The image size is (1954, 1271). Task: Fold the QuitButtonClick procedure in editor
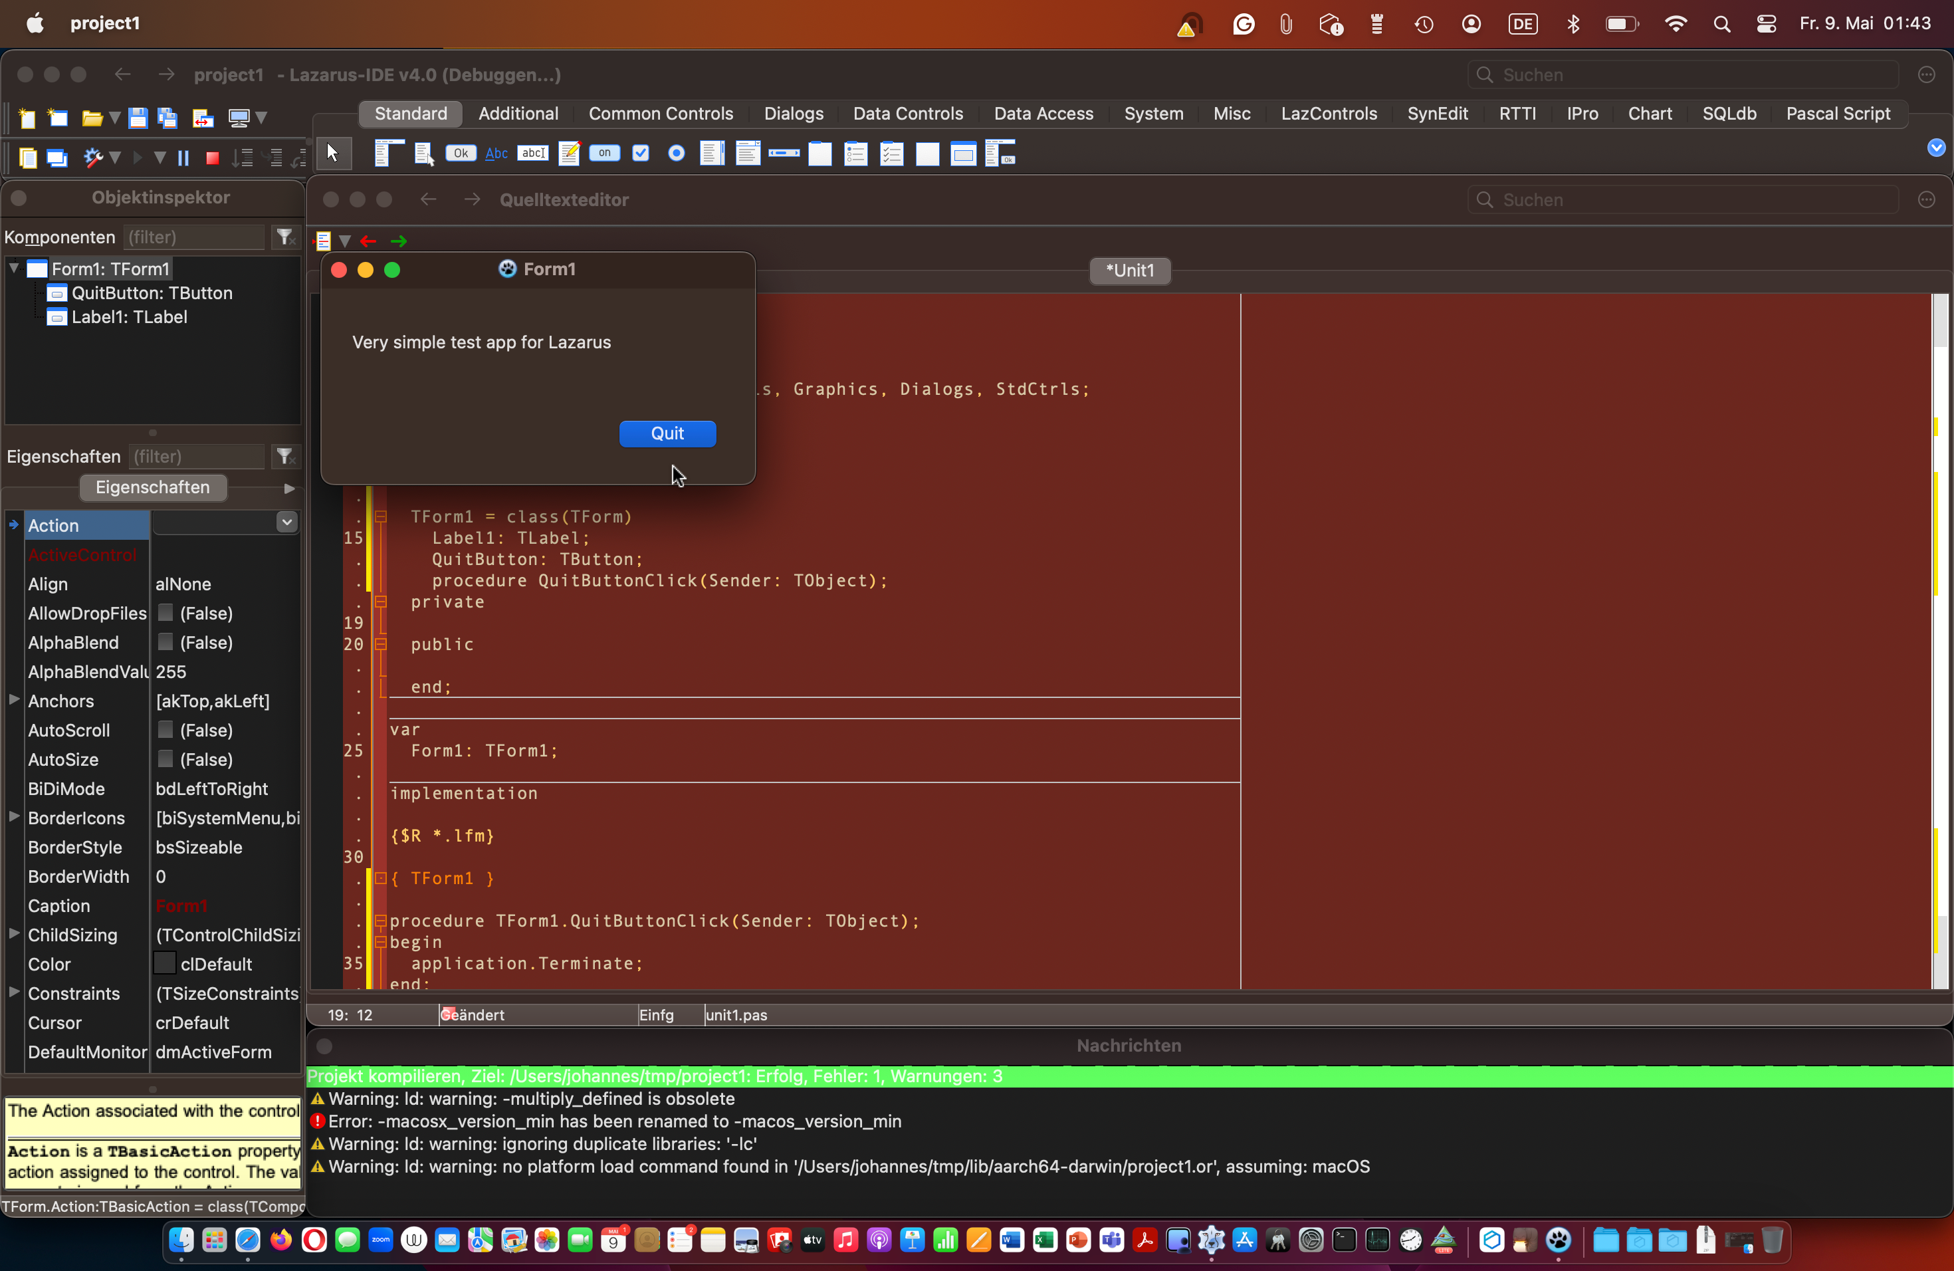point(381,921)
